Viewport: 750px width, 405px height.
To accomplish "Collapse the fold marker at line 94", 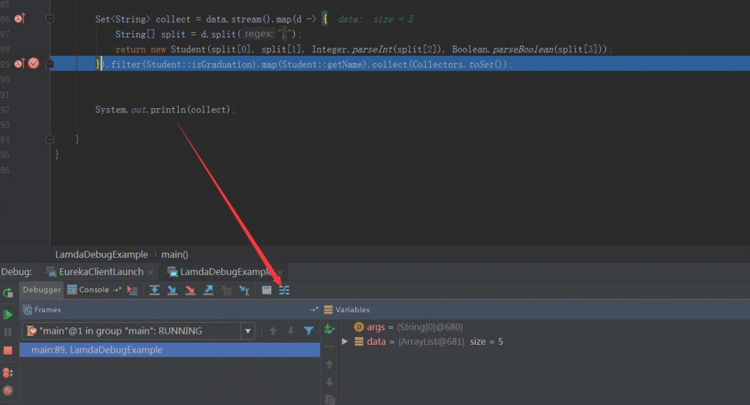I will click(50, 139).
